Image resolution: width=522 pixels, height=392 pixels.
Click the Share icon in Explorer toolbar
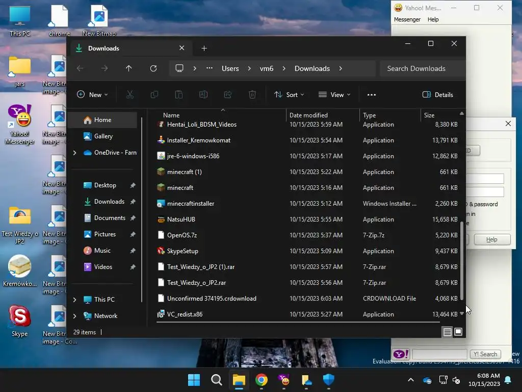228,94
